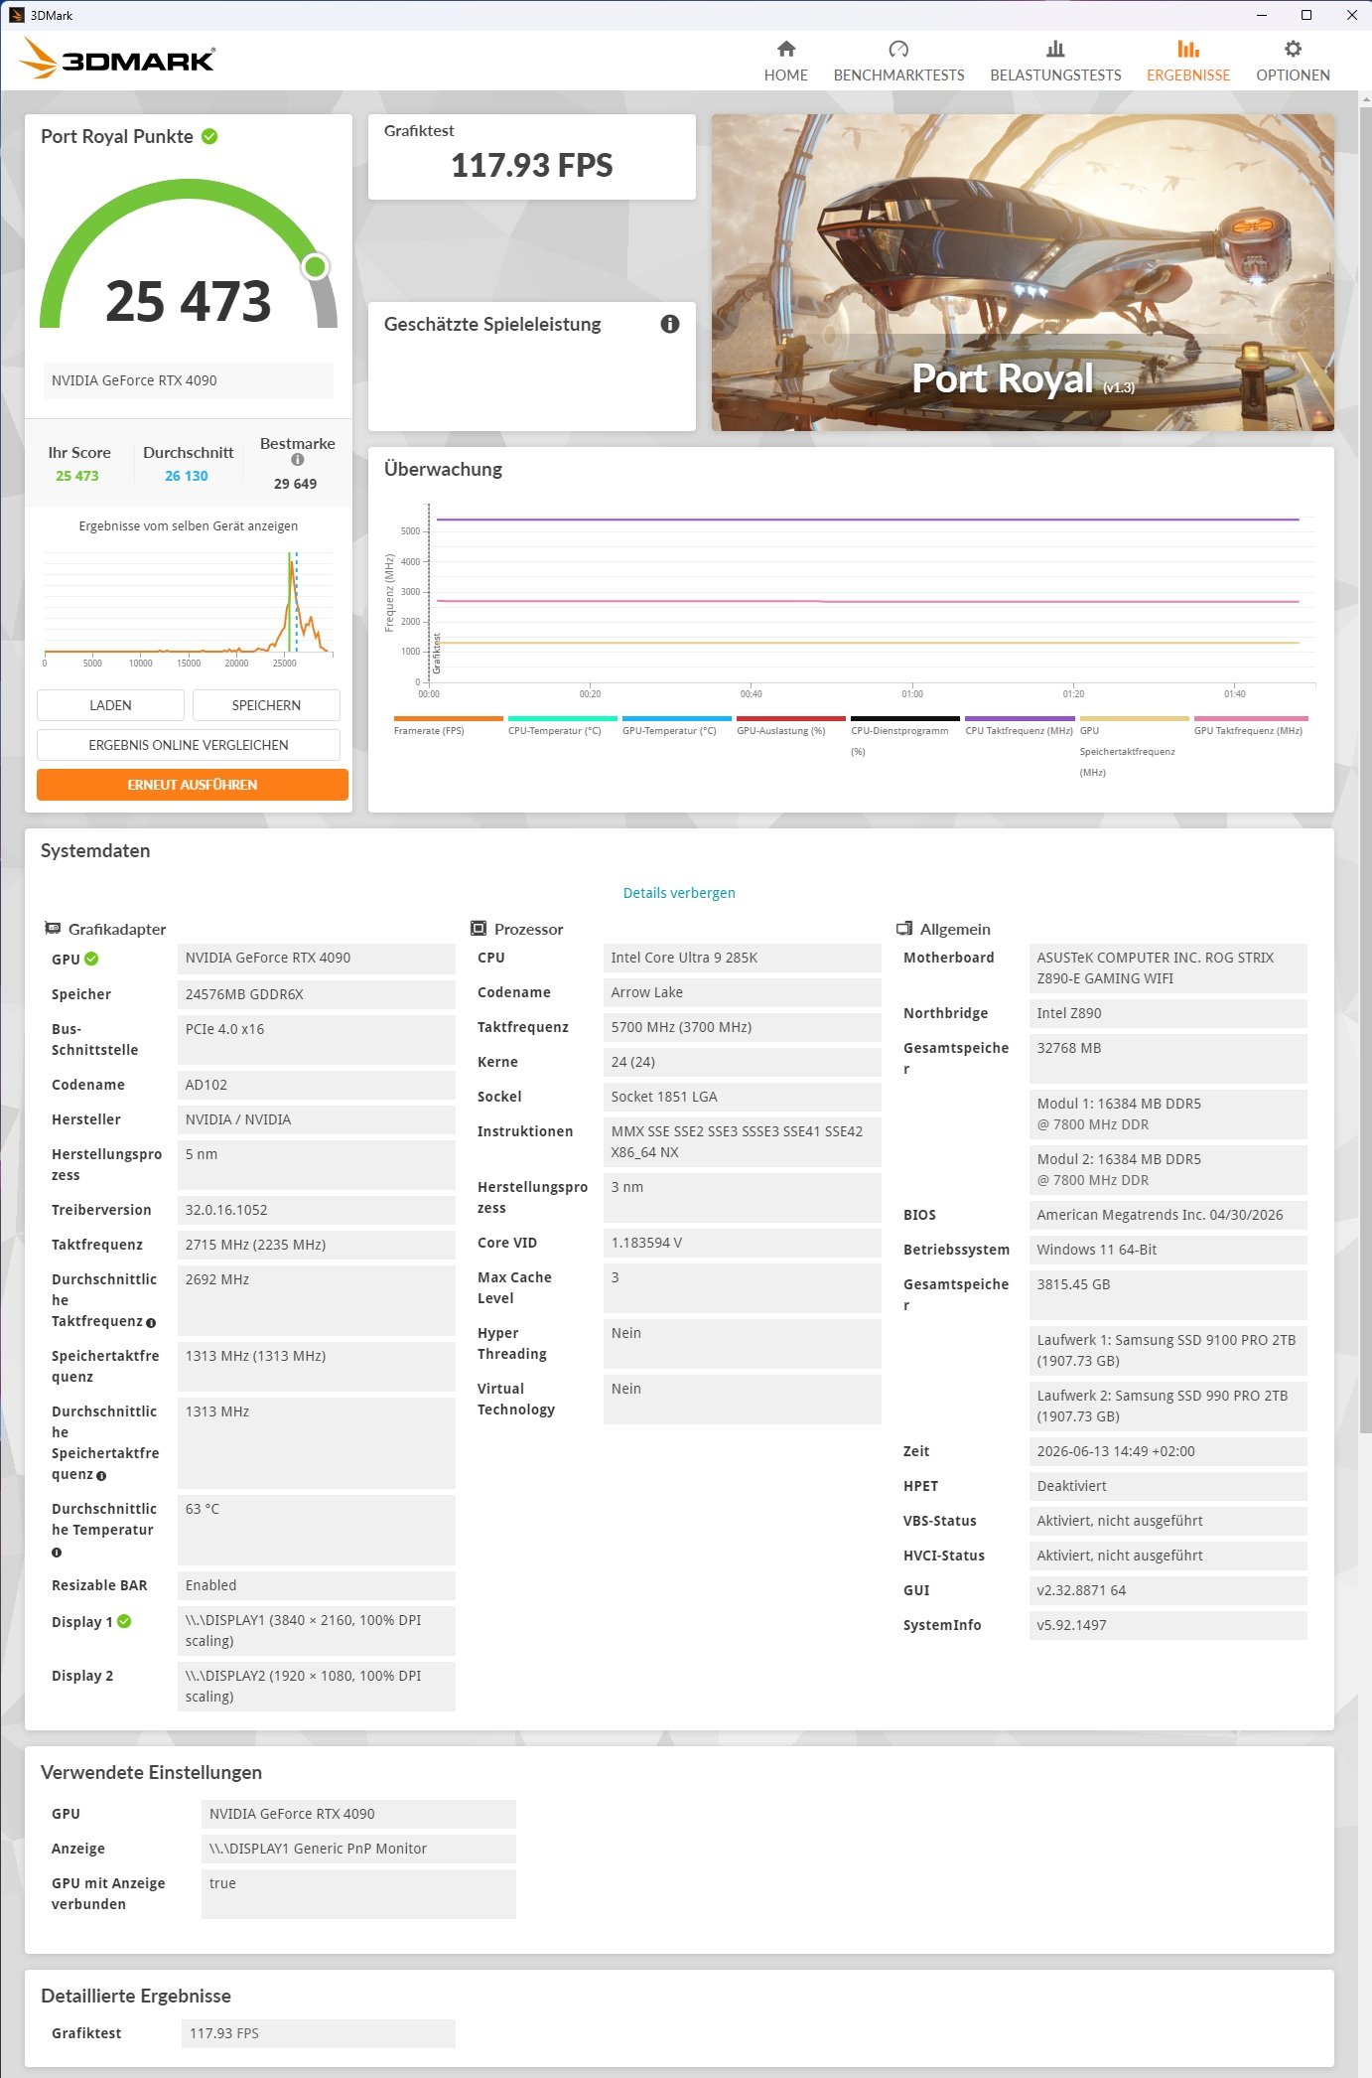
Task: Click the Grafikadapter section icon
Action: tap(53, 928)
